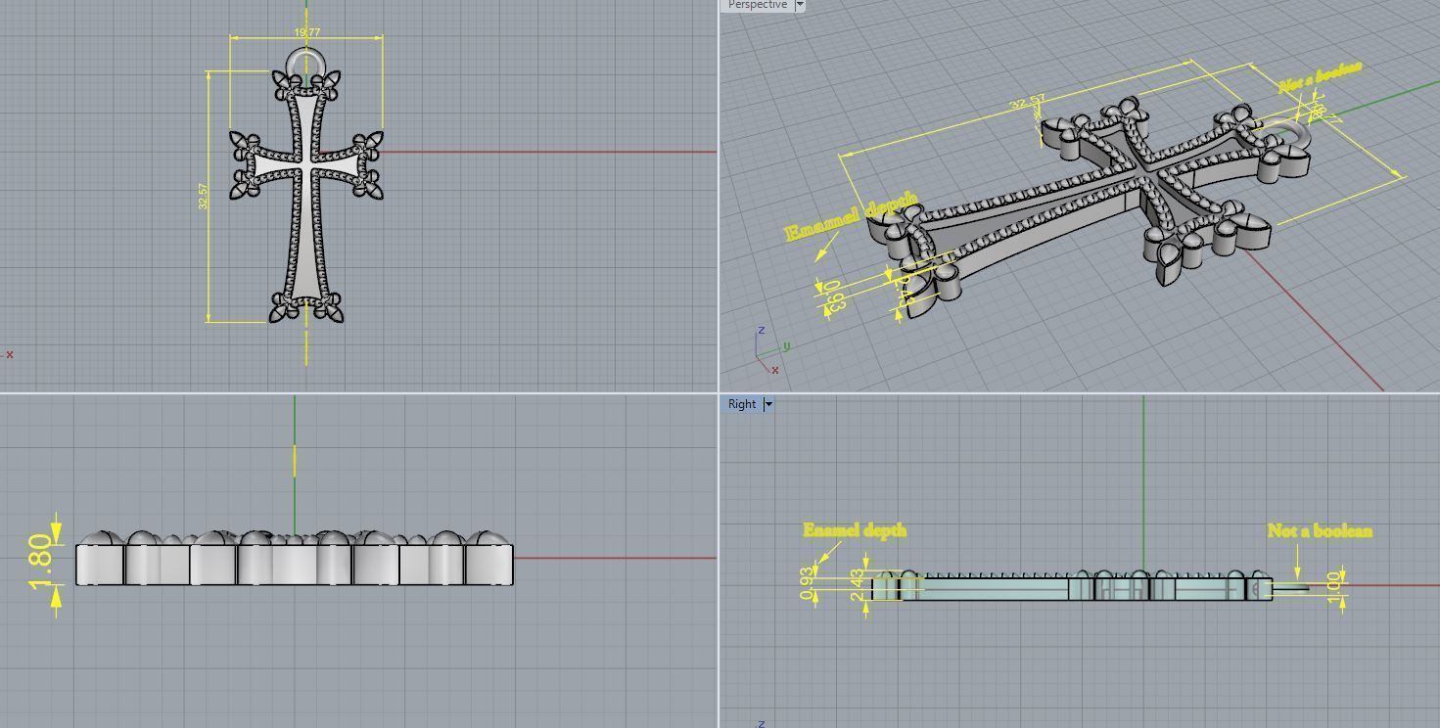Select the world axes icon in Perspective view
The width and height of the screenshot is (1440, 728).
point(771,352)
